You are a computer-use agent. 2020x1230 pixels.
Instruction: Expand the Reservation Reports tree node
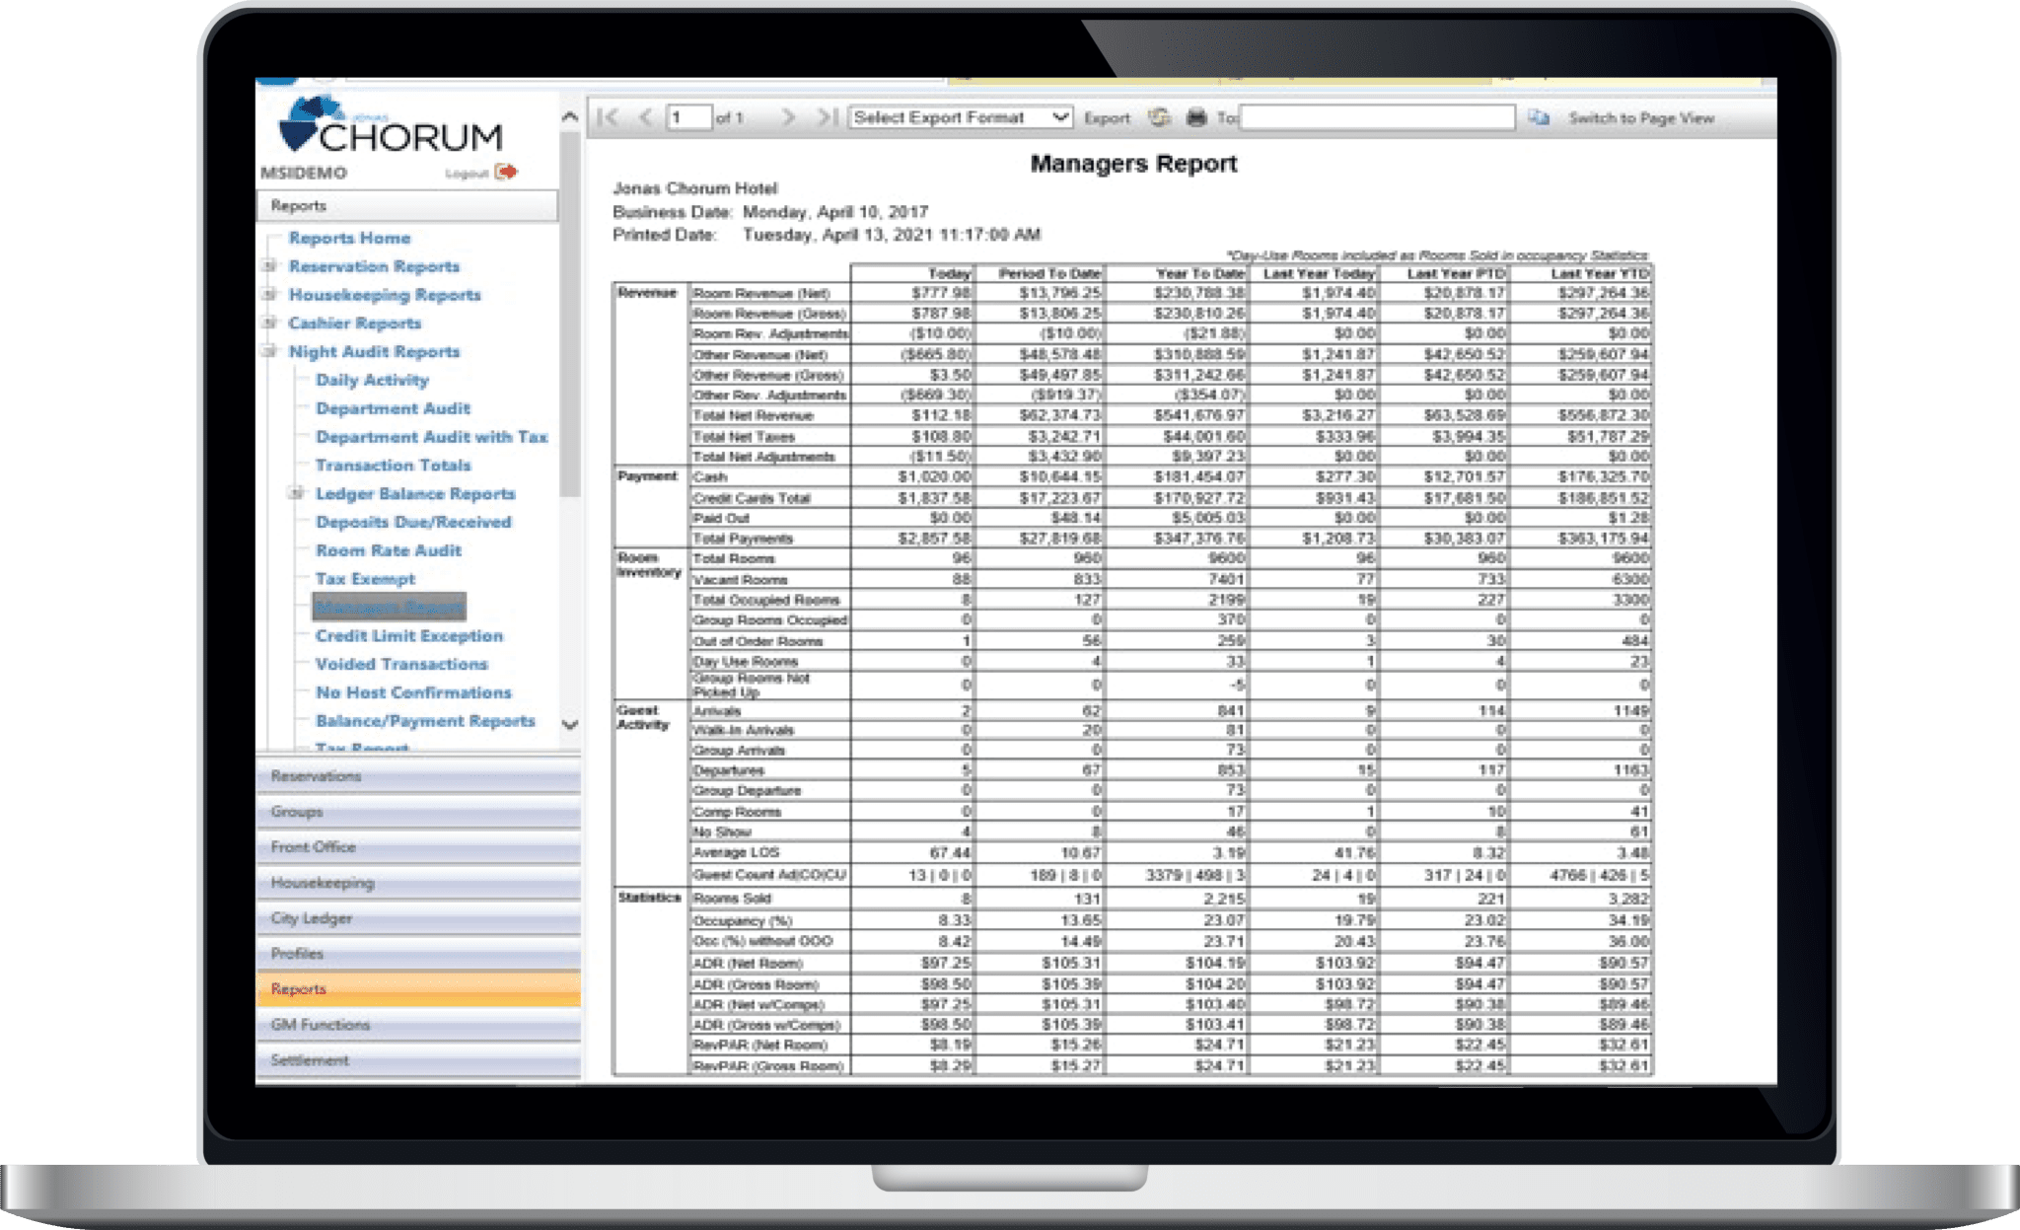coord(269,266)
